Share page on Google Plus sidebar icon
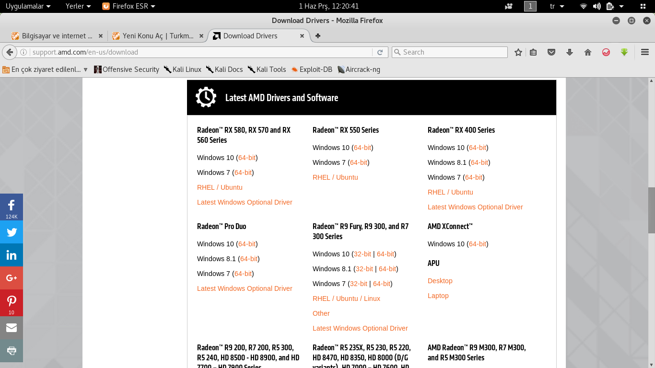 point(12,278)
